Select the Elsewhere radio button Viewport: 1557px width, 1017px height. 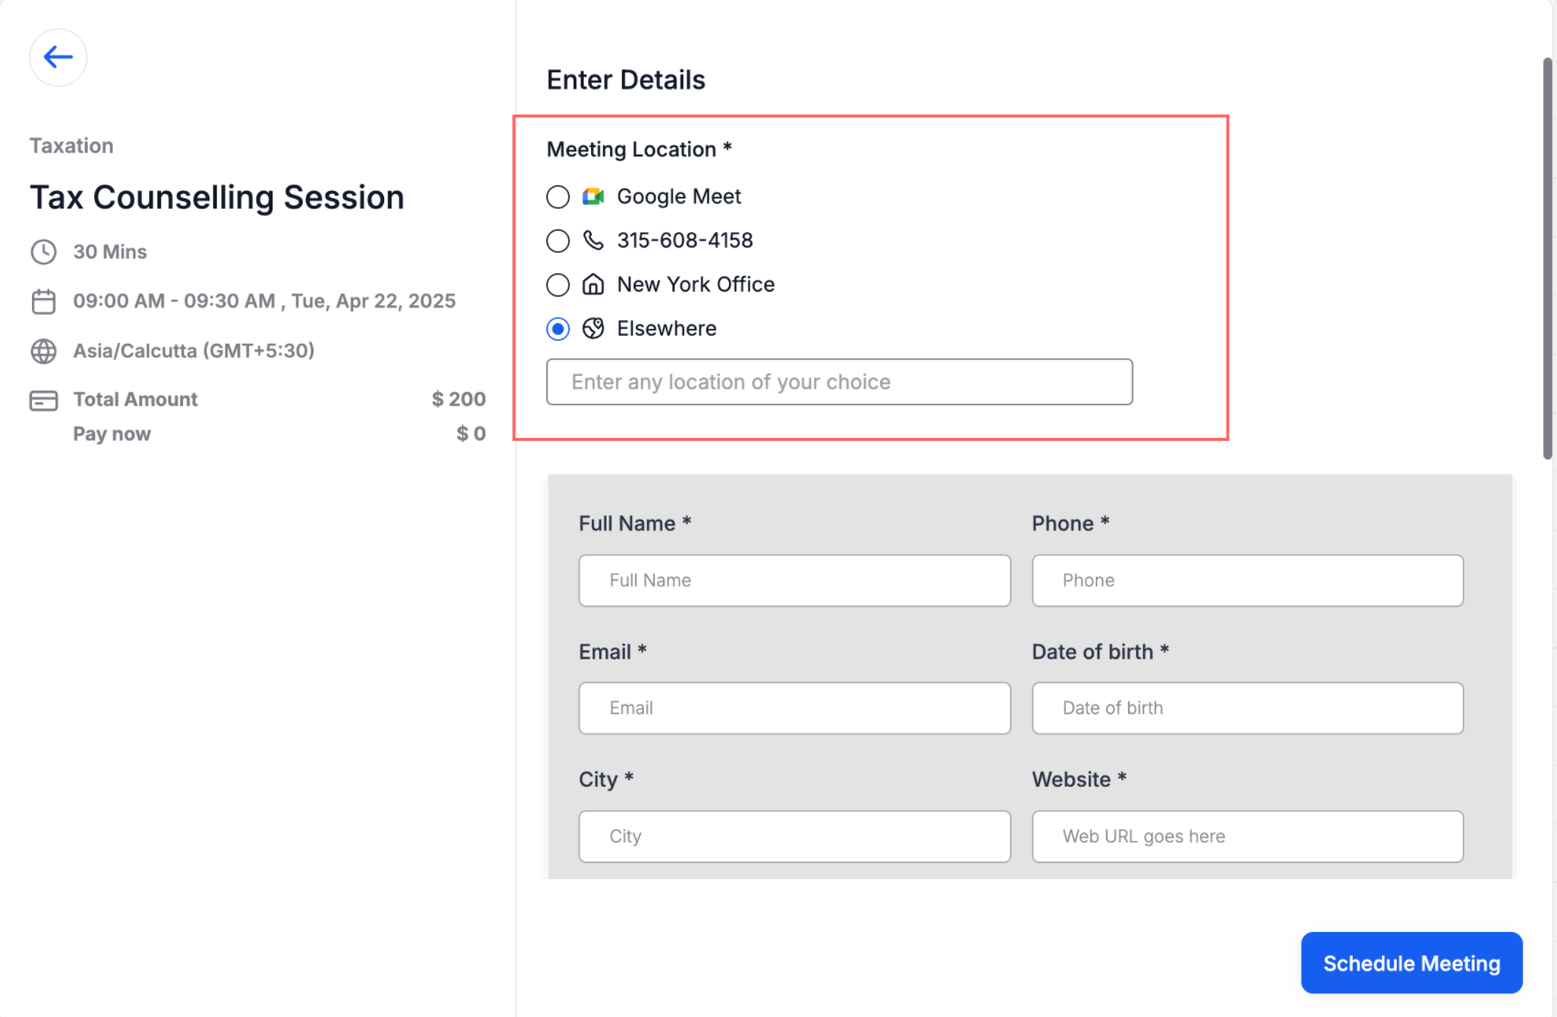click(558, 328)
